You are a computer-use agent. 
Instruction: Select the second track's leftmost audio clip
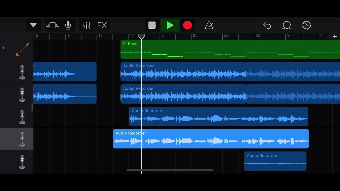[x=65, y=94]
